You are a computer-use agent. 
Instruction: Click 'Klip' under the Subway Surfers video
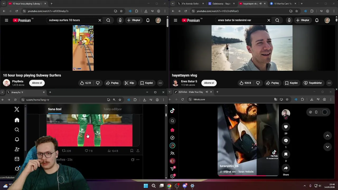click(x=129, y=83)
